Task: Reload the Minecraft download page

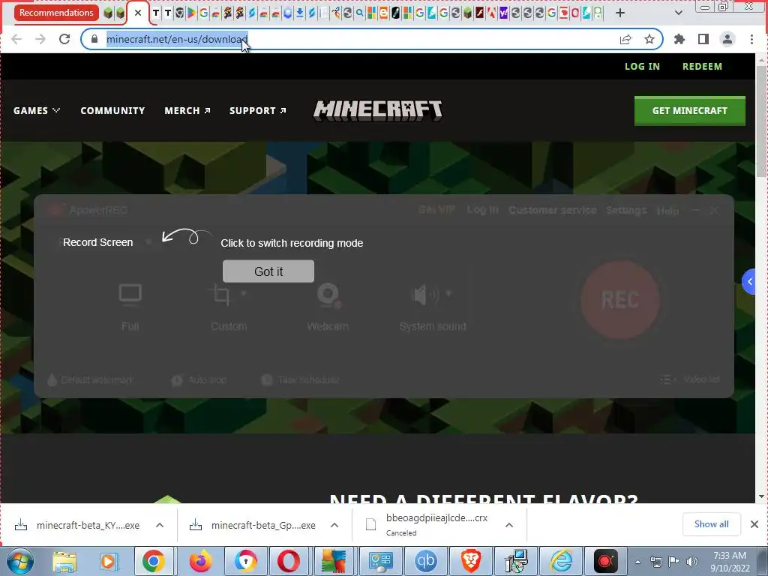Action: (64, 39)
